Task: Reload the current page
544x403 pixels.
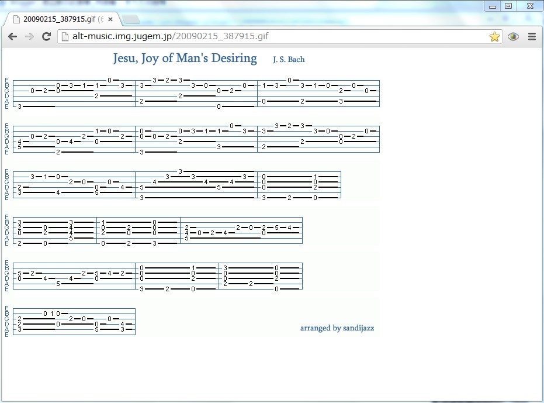Action: [x=46, y=36]
